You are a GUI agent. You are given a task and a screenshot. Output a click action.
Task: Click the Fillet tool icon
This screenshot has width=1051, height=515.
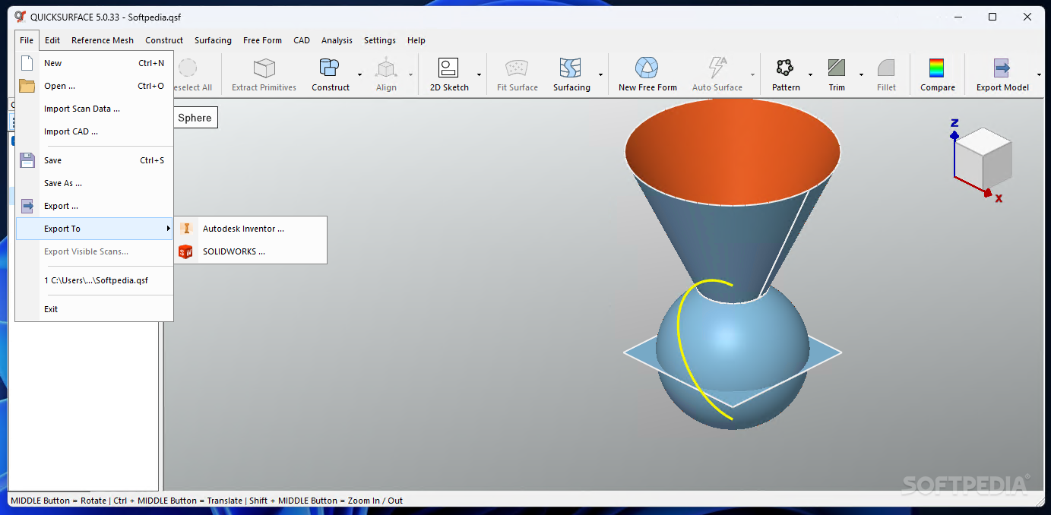tap(886, 68)
